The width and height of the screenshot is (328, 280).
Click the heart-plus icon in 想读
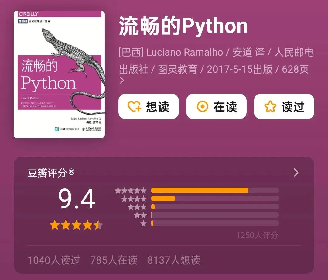tap(134, 106)
